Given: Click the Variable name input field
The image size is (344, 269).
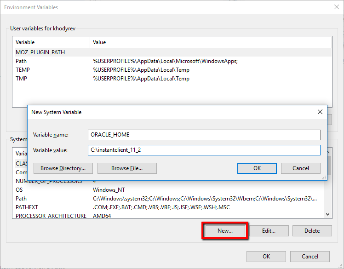Looking at the screenshot, I should coord(204,135).
